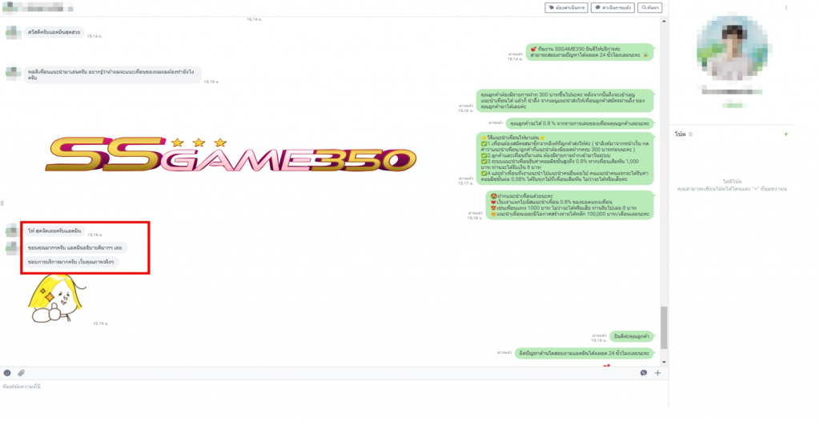Click the '0.8 %' commission reply bubble
This screenshot has width=820, height=421.
tap(580, 123)
